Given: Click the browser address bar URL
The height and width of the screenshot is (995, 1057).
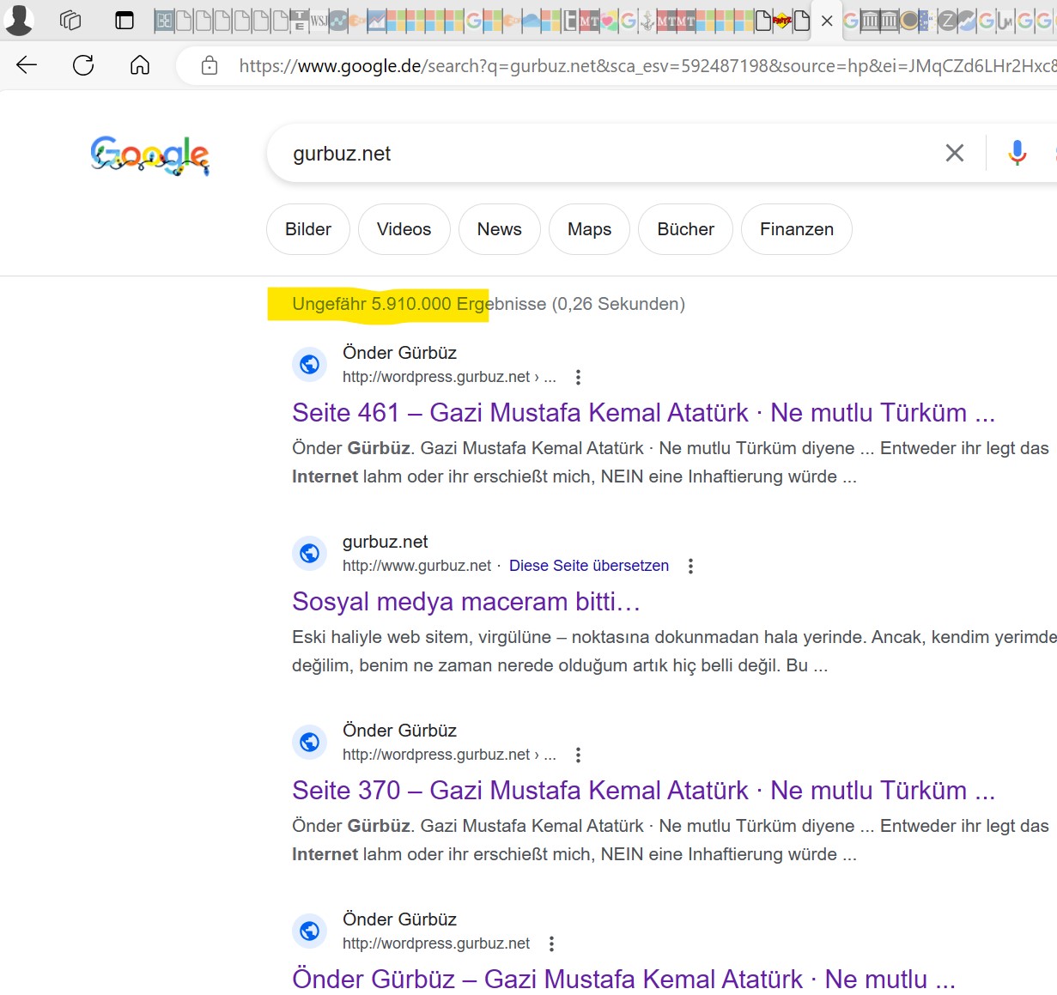Looking at the screenshot, I should click(x=647, y=65).
